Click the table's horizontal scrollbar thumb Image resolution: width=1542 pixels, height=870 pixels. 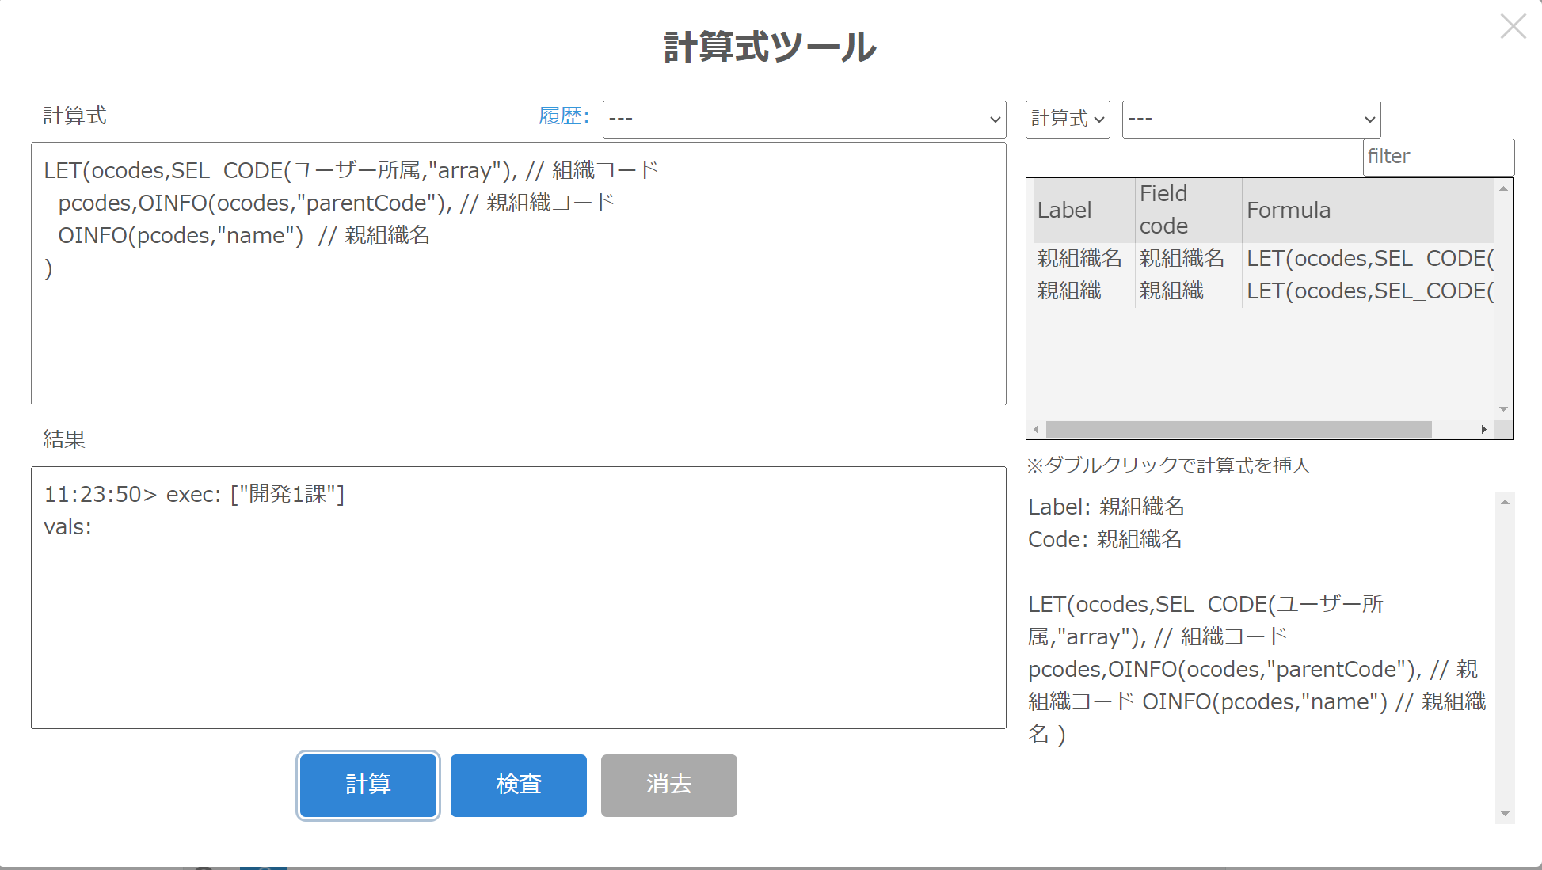point(1238,429)
